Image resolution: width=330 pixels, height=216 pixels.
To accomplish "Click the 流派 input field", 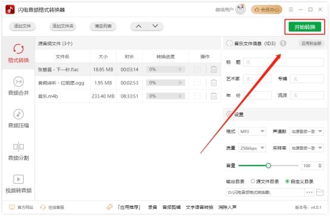I will coord(307,95).
